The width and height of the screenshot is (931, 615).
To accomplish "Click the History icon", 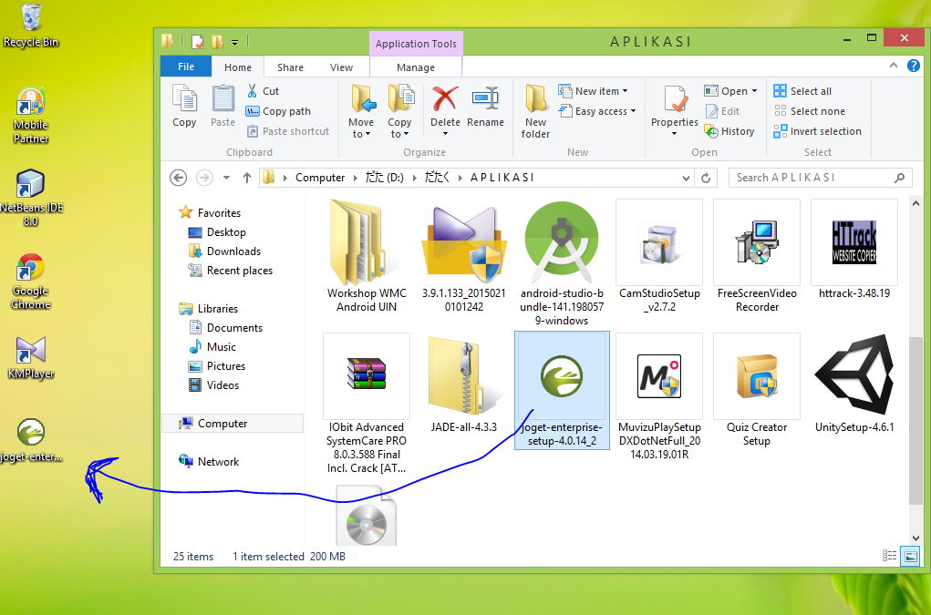I will [711, 131].
